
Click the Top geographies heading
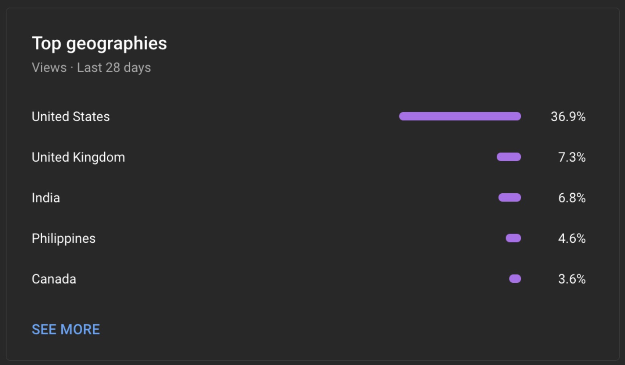tap(99, 44)
